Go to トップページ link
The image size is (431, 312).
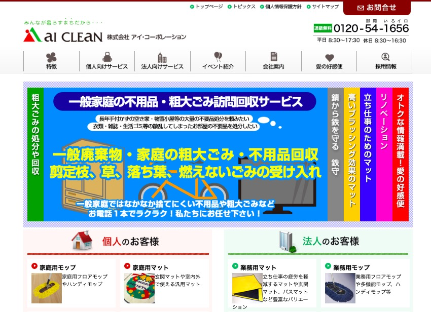click(209, 7)
